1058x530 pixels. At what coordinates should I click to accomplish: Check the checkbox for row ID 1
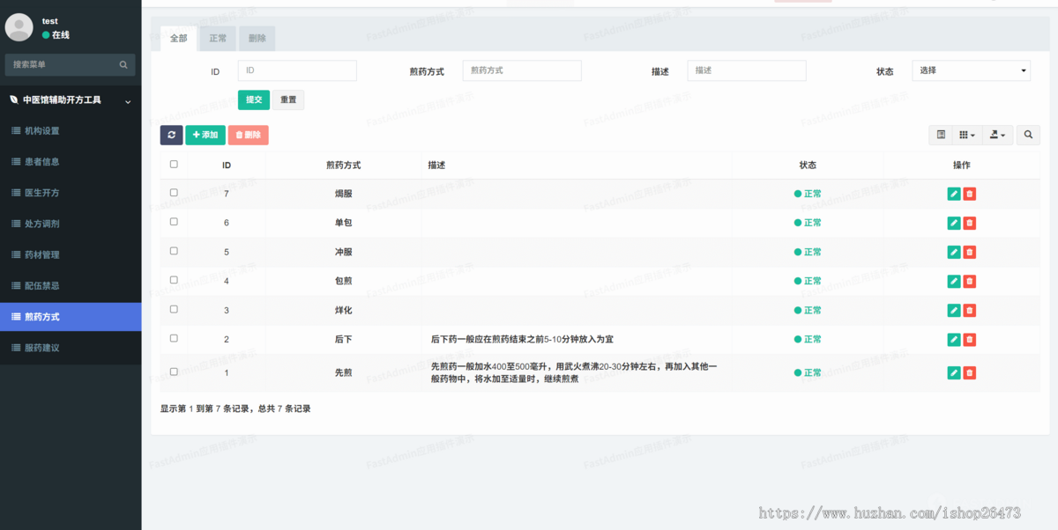[174, 371]
